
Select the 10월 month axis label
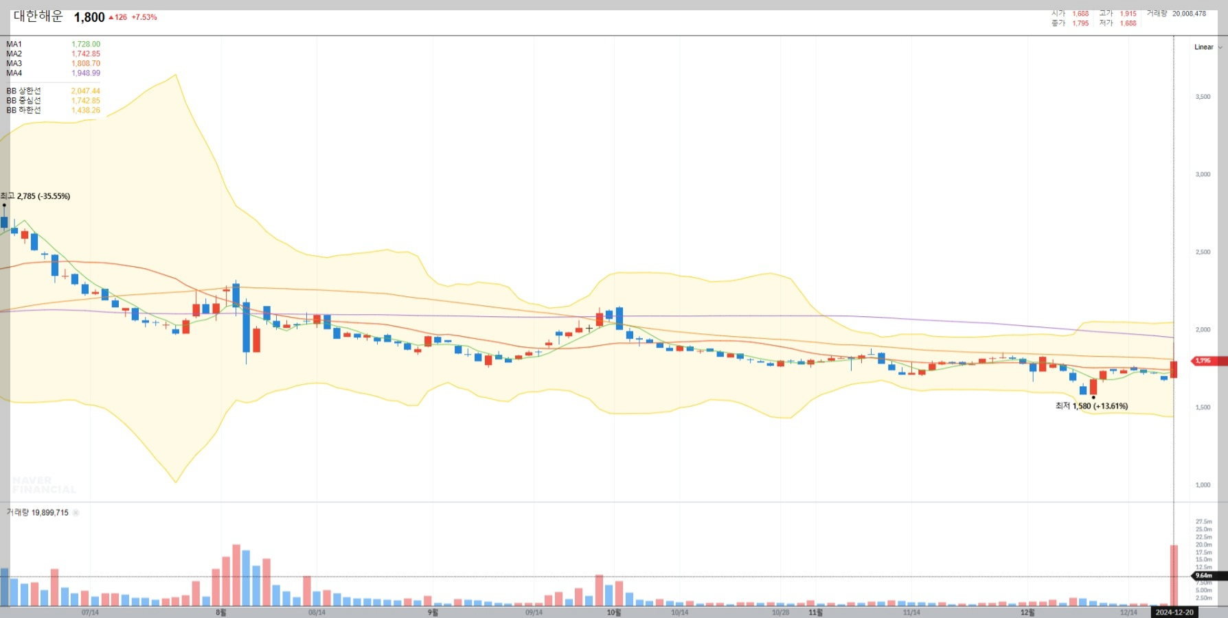[614, 613]
